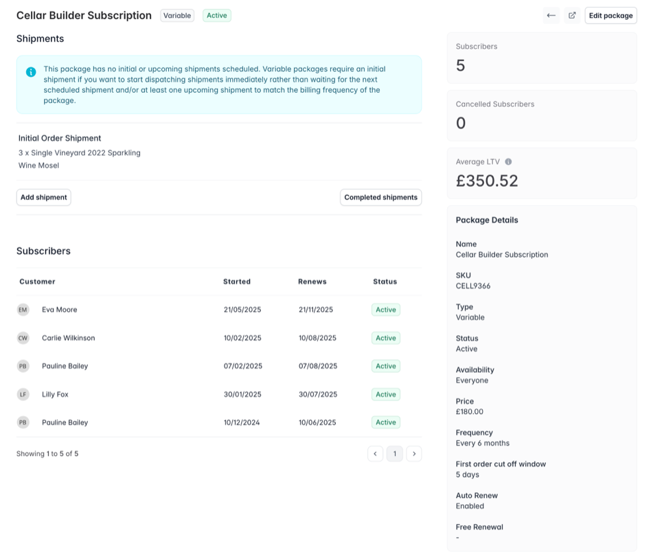Click renewal date 30/07/2025
Image resolution: width=651 pixels, height=559 pixels.
click(x=318, y=394)
